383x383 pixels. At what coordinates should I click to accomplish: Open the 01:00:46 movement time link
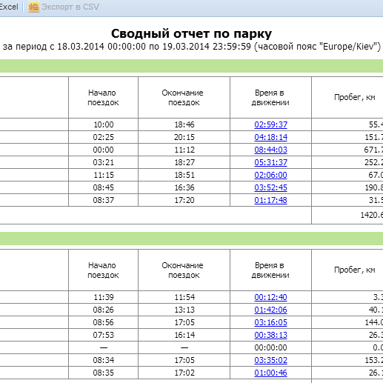pyautogui.click(x=270, y=373)
